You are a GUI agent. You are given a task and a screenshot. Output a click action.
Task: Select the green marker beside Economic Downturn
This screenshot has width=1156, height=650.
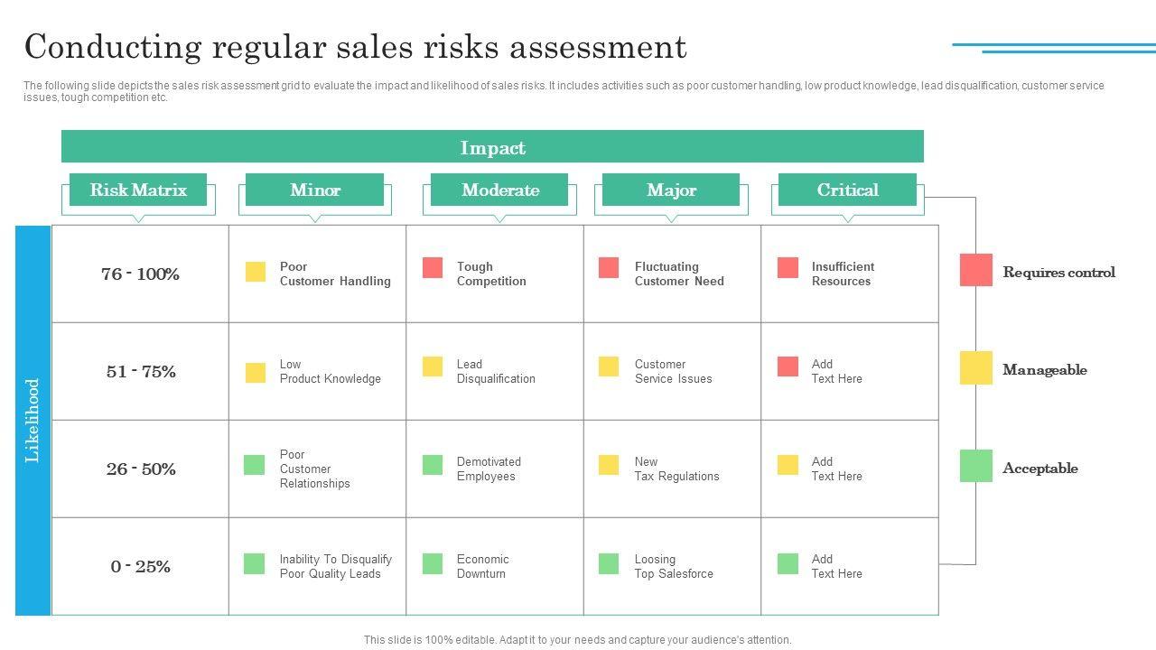pyautogui.click(x=433, y=563)
